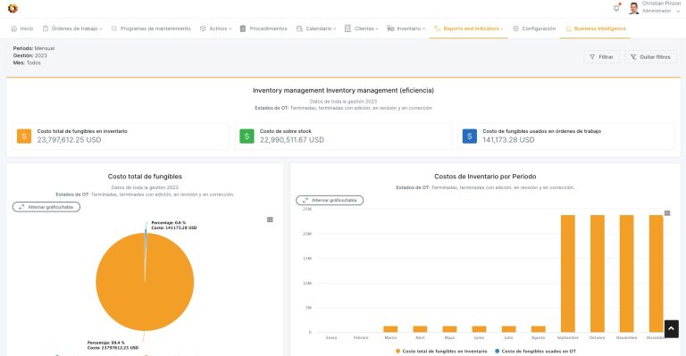Viewport: 686px width, 356px height.
Task: Open the notifications bell
Action: tap(616, 8)
